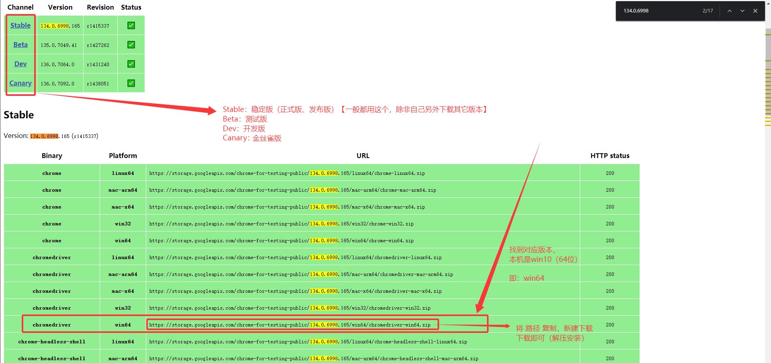Screen dimensions: 771x363
Task: Select revision r1427262 cell
Action: (x=100, y=45)
